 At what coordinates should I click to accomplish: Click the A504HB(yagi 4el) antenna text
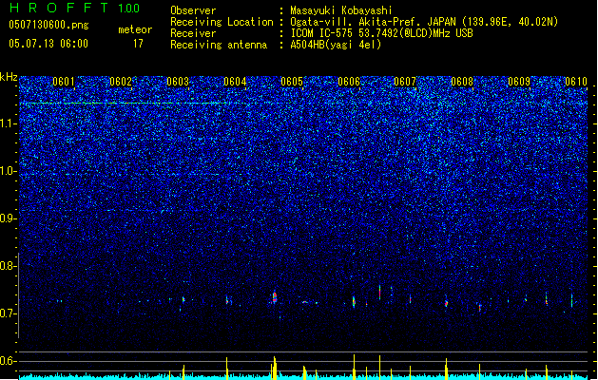pos(336,45)
